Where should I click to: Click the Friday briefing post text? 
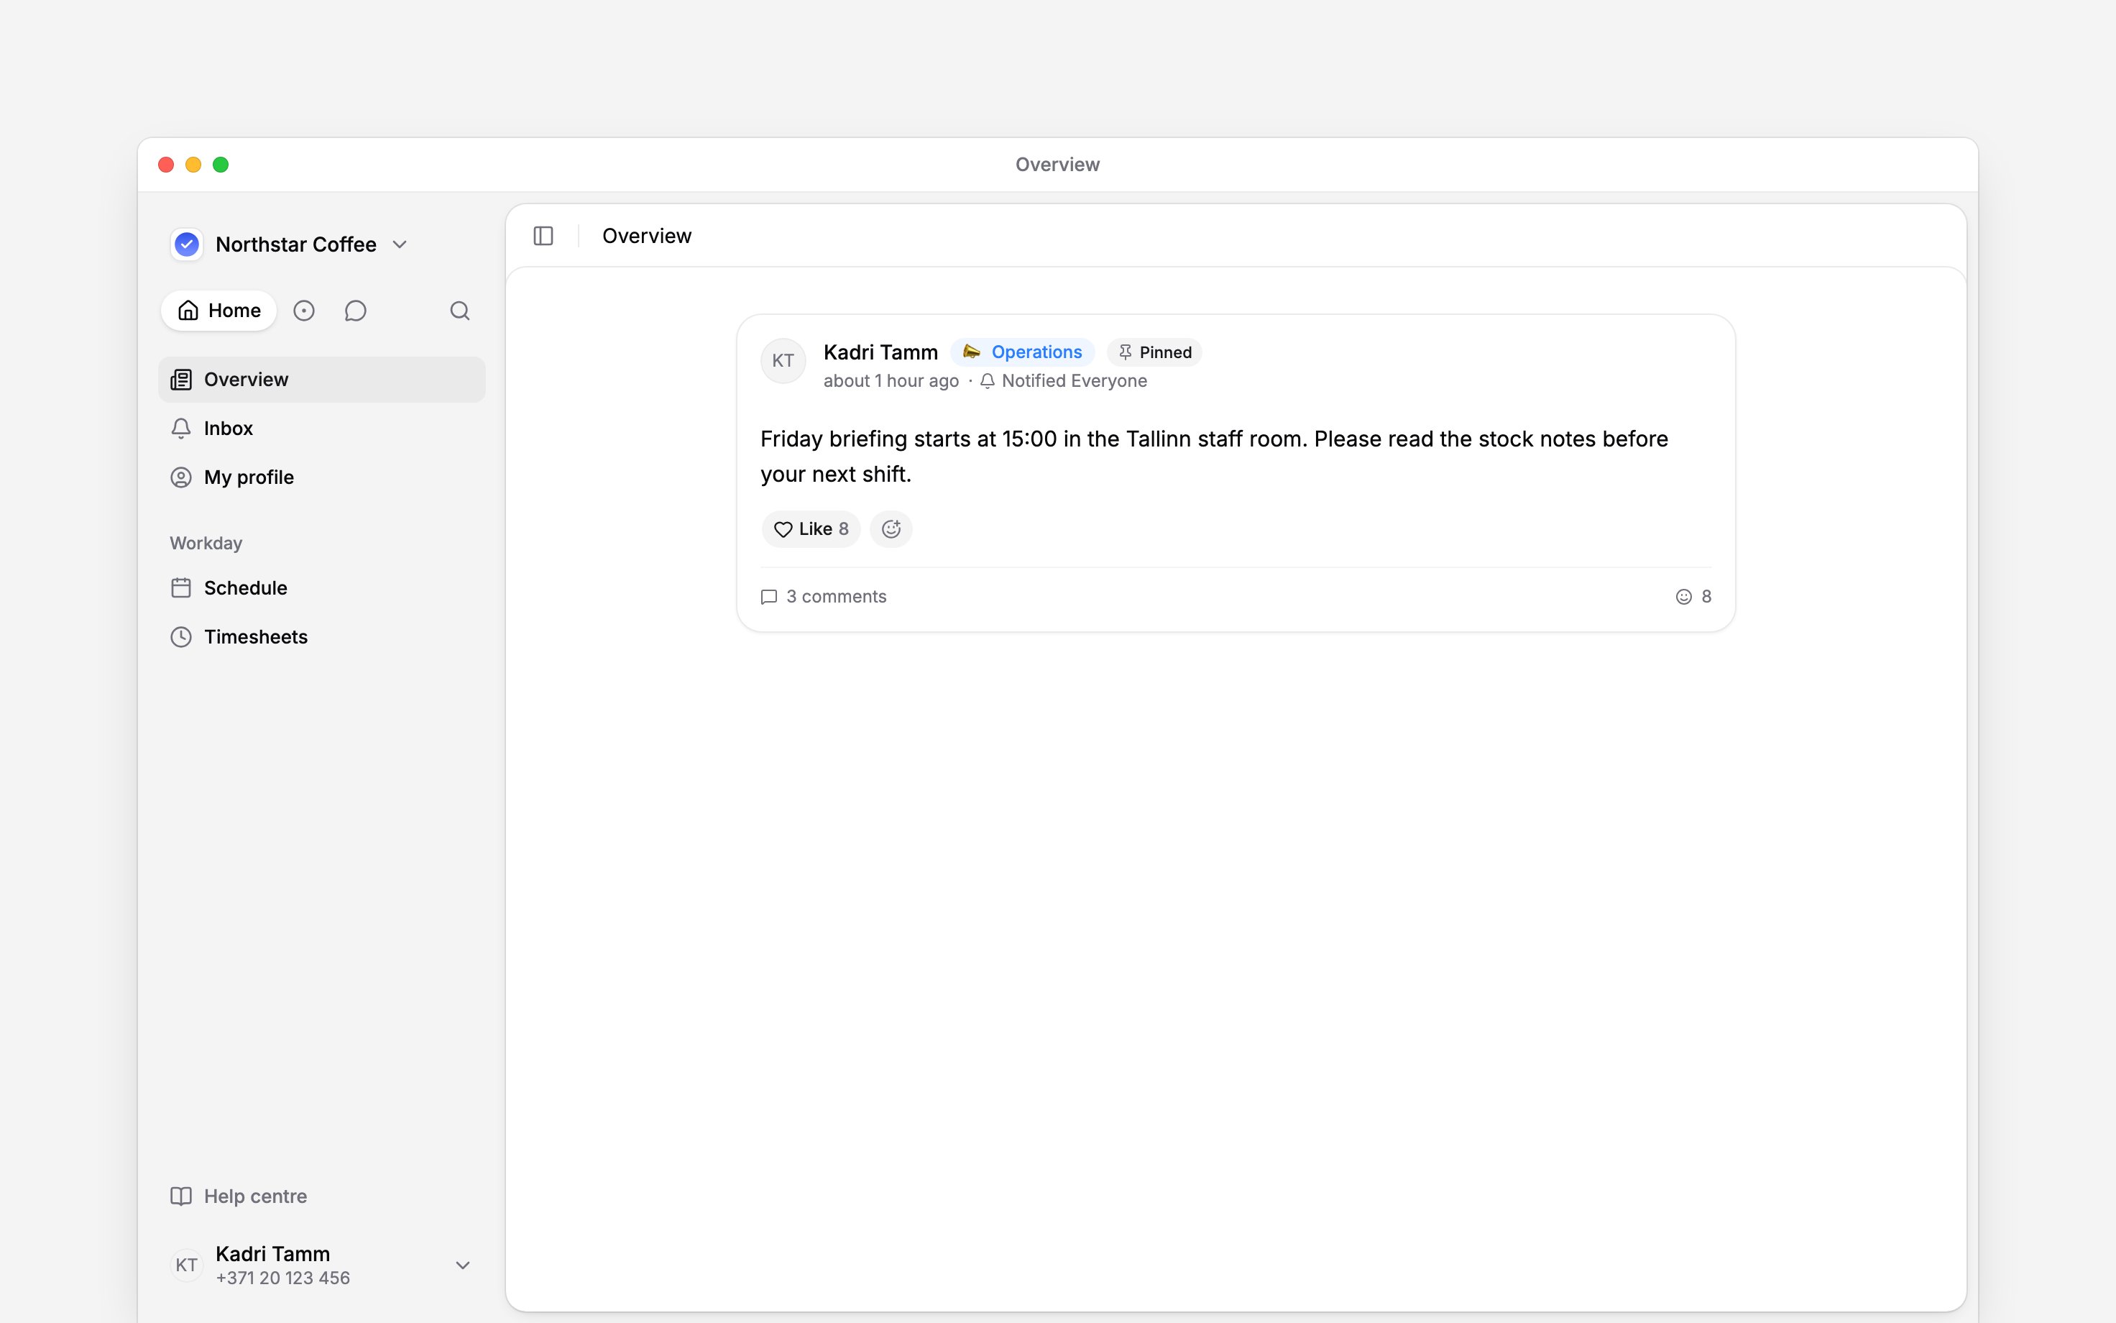coord(1214,456)
